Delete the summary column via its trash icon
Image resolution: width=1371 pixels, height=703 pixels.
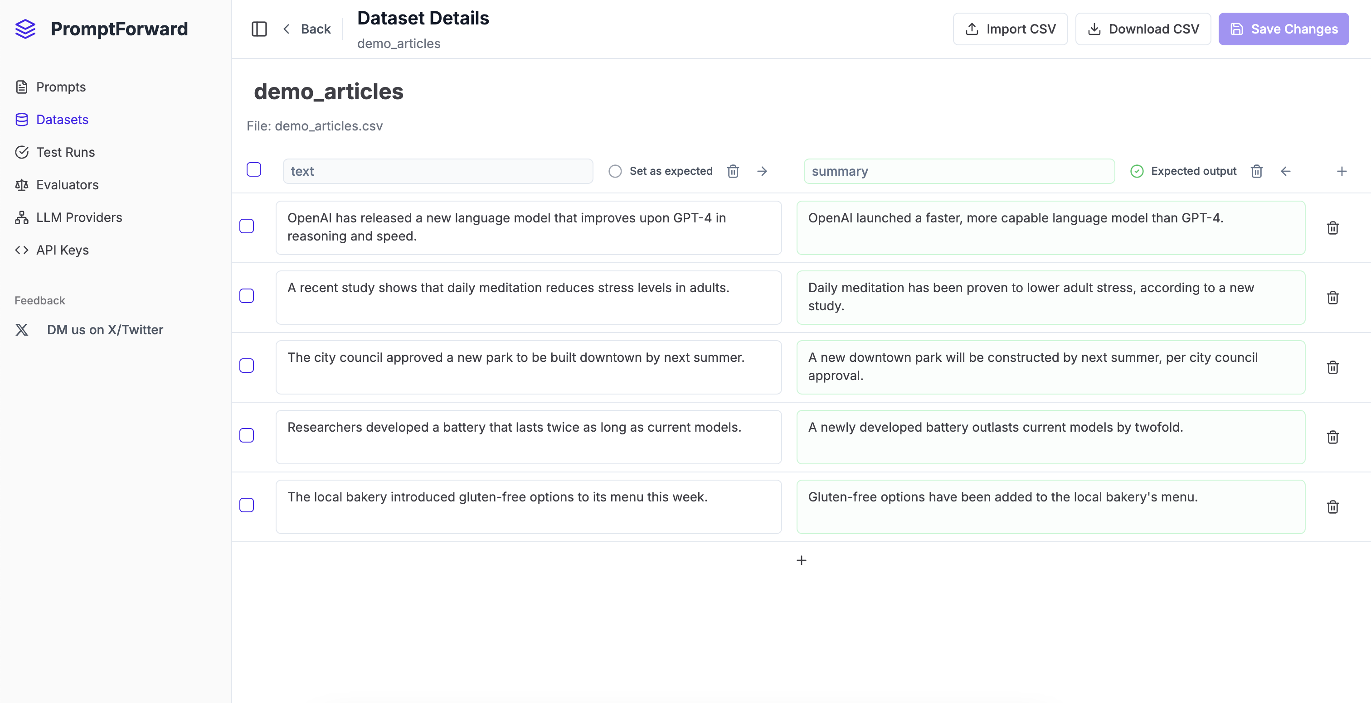tap(1257, 171)
